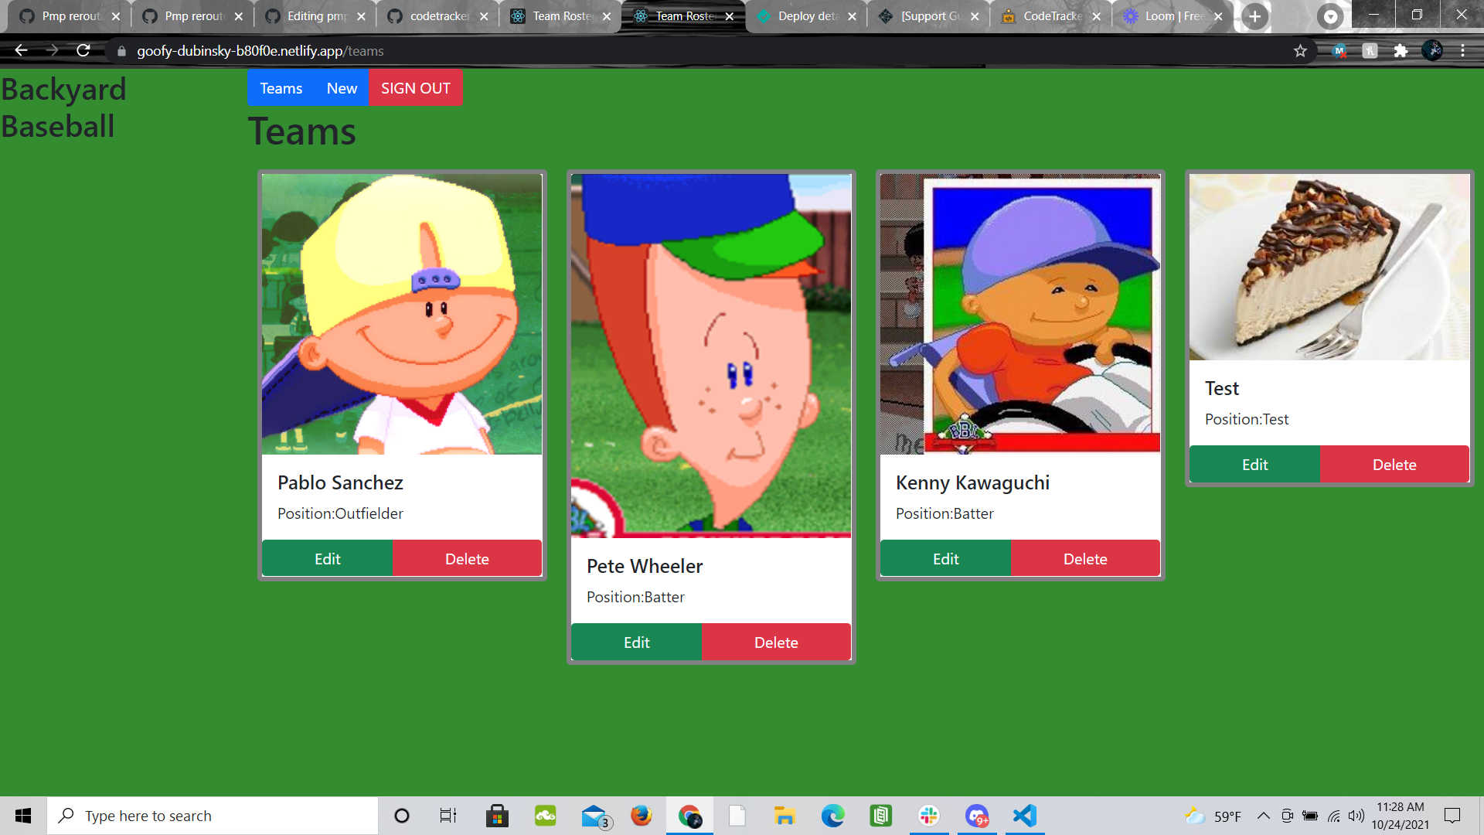Open the tab search dropdown arrow
1484x835 pixels.
tap(1330, 16)
